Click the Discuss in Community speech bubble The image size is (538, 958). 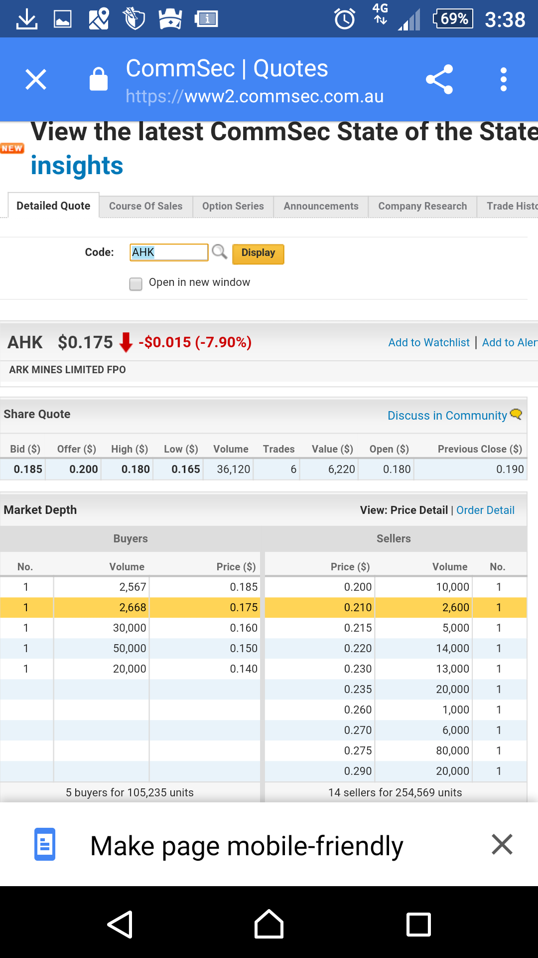[x=516, y=414]
